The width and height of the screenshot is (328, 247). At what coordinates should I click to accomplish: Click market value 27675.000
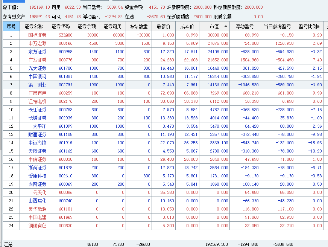coord(218,43)
